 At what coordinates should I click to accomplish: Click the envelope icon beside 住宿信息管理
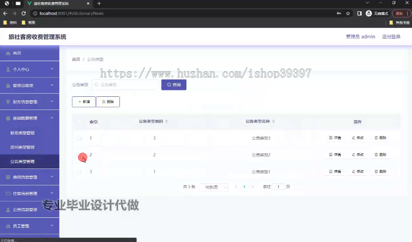[8, 194]
